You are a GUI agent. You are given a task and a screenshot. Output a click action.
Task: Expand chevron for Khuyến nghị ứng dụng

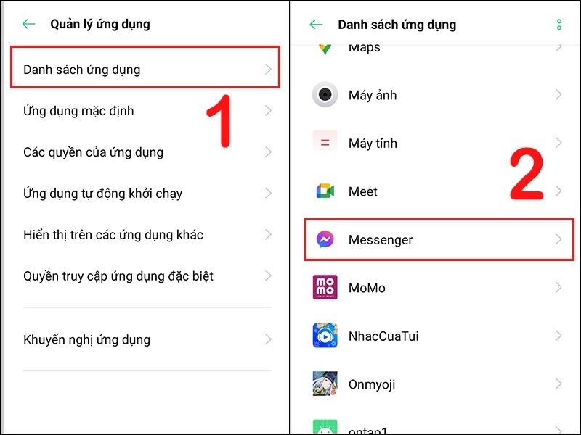tap(268, 339)
